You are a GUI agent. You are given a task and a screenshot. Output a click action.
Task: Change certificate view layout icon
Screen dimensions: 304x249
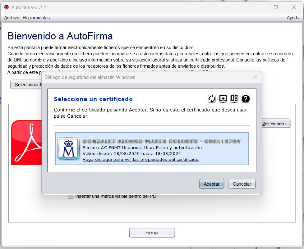(x=234, y=99)
